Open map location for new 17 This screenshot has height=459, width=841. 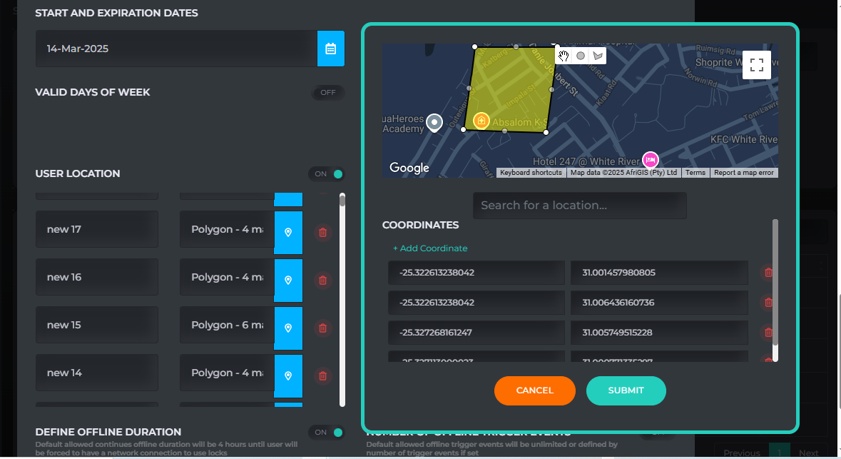pyautogui.click(x=288, y=233)
